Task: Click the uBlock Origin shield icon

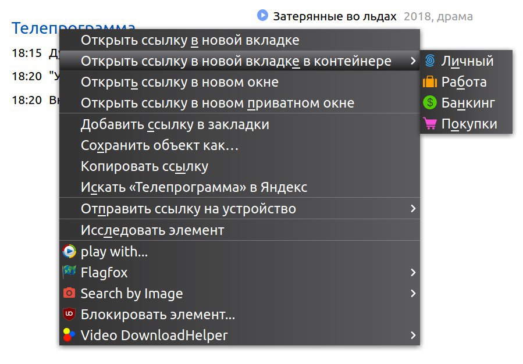Action: (69, 314)
